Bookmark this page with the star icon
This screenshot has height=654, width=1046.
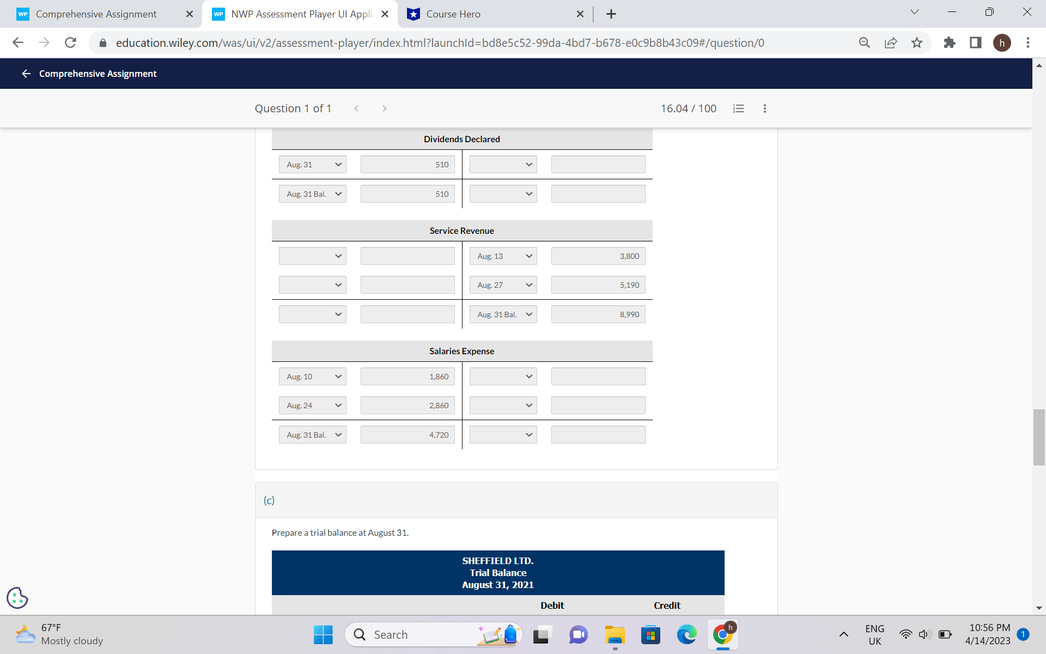[x=917, y=43]
